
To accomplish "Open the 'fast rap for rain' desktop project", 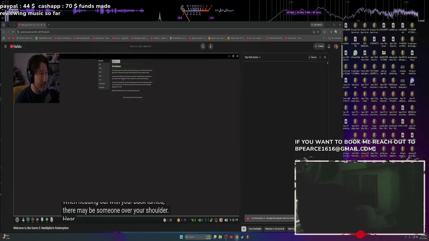I will [355, 82].
